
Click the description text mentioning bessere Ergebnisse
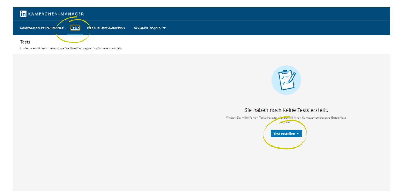click(286, 118)
